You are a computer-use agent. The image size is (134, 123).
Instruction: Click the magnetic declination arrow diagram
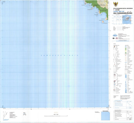coord(5,115)
